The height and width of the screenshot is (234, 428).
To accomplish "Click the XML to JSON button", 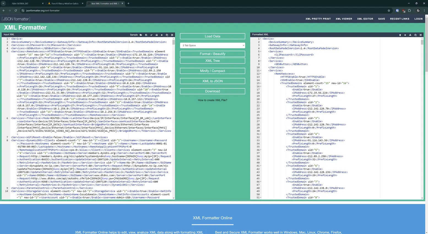I will pyautogui.click(x=212, y=81).
